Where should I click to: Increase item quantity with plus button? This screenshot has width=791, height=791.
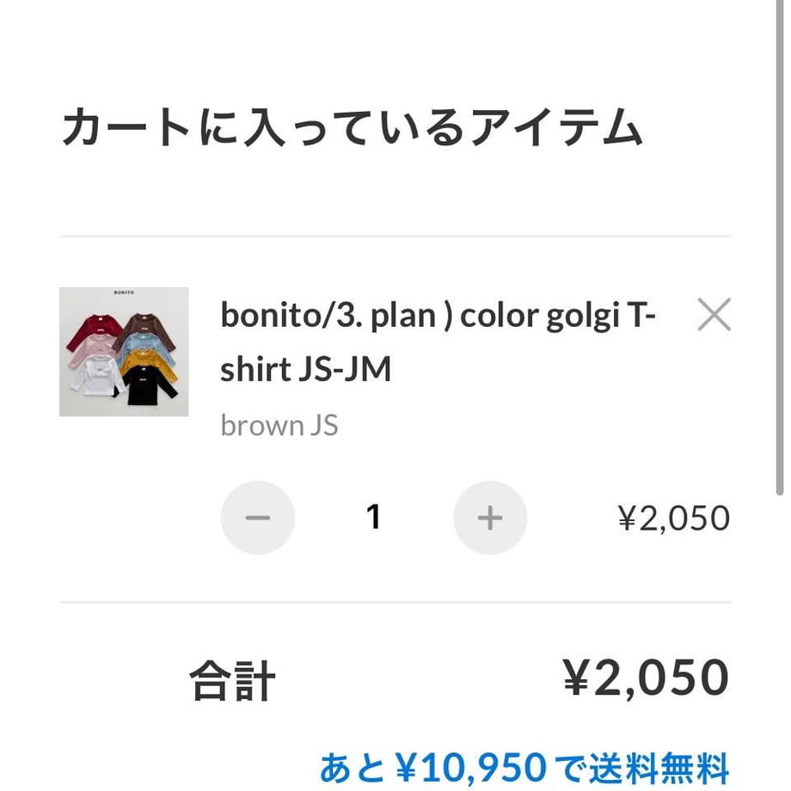490,518
